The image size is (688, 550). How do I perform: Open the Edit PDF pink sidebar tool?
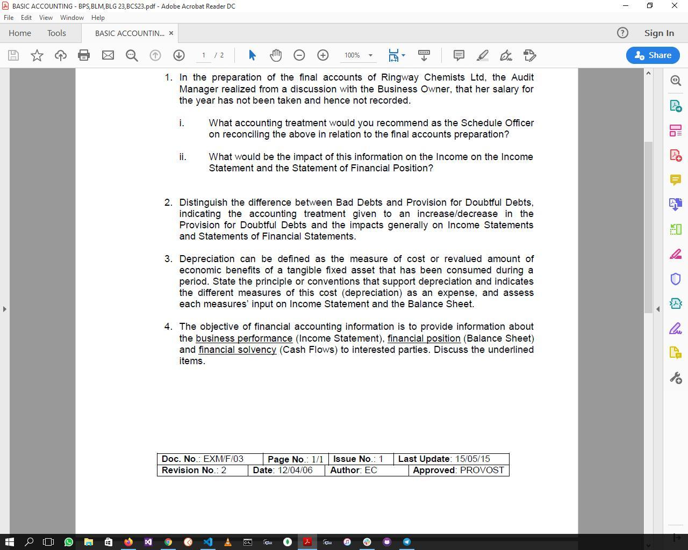tap(676, 254)
